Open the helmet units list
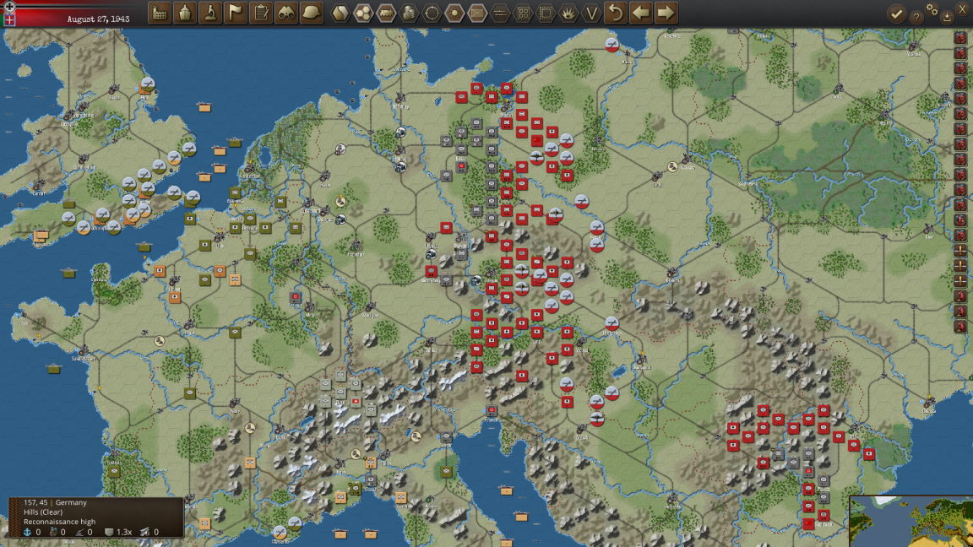The image size is (973, 547). pyautogui.click(x=312, y=13)
